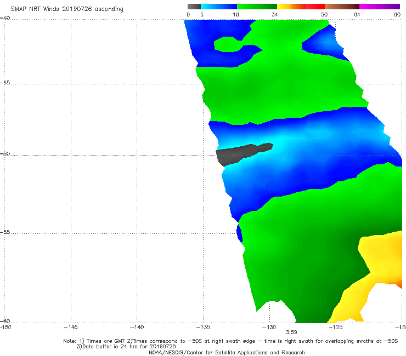Click the longitude axis label "-150"
The width and height of the screenshot is (406, 356).
[x=5, y=327]
